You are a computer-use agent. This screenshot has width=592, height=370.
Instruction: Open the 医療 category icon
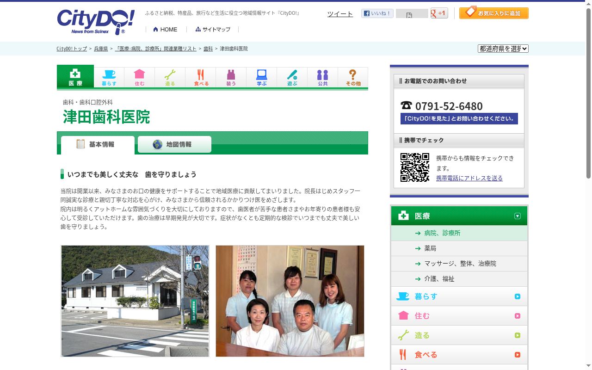coord(75,76)
